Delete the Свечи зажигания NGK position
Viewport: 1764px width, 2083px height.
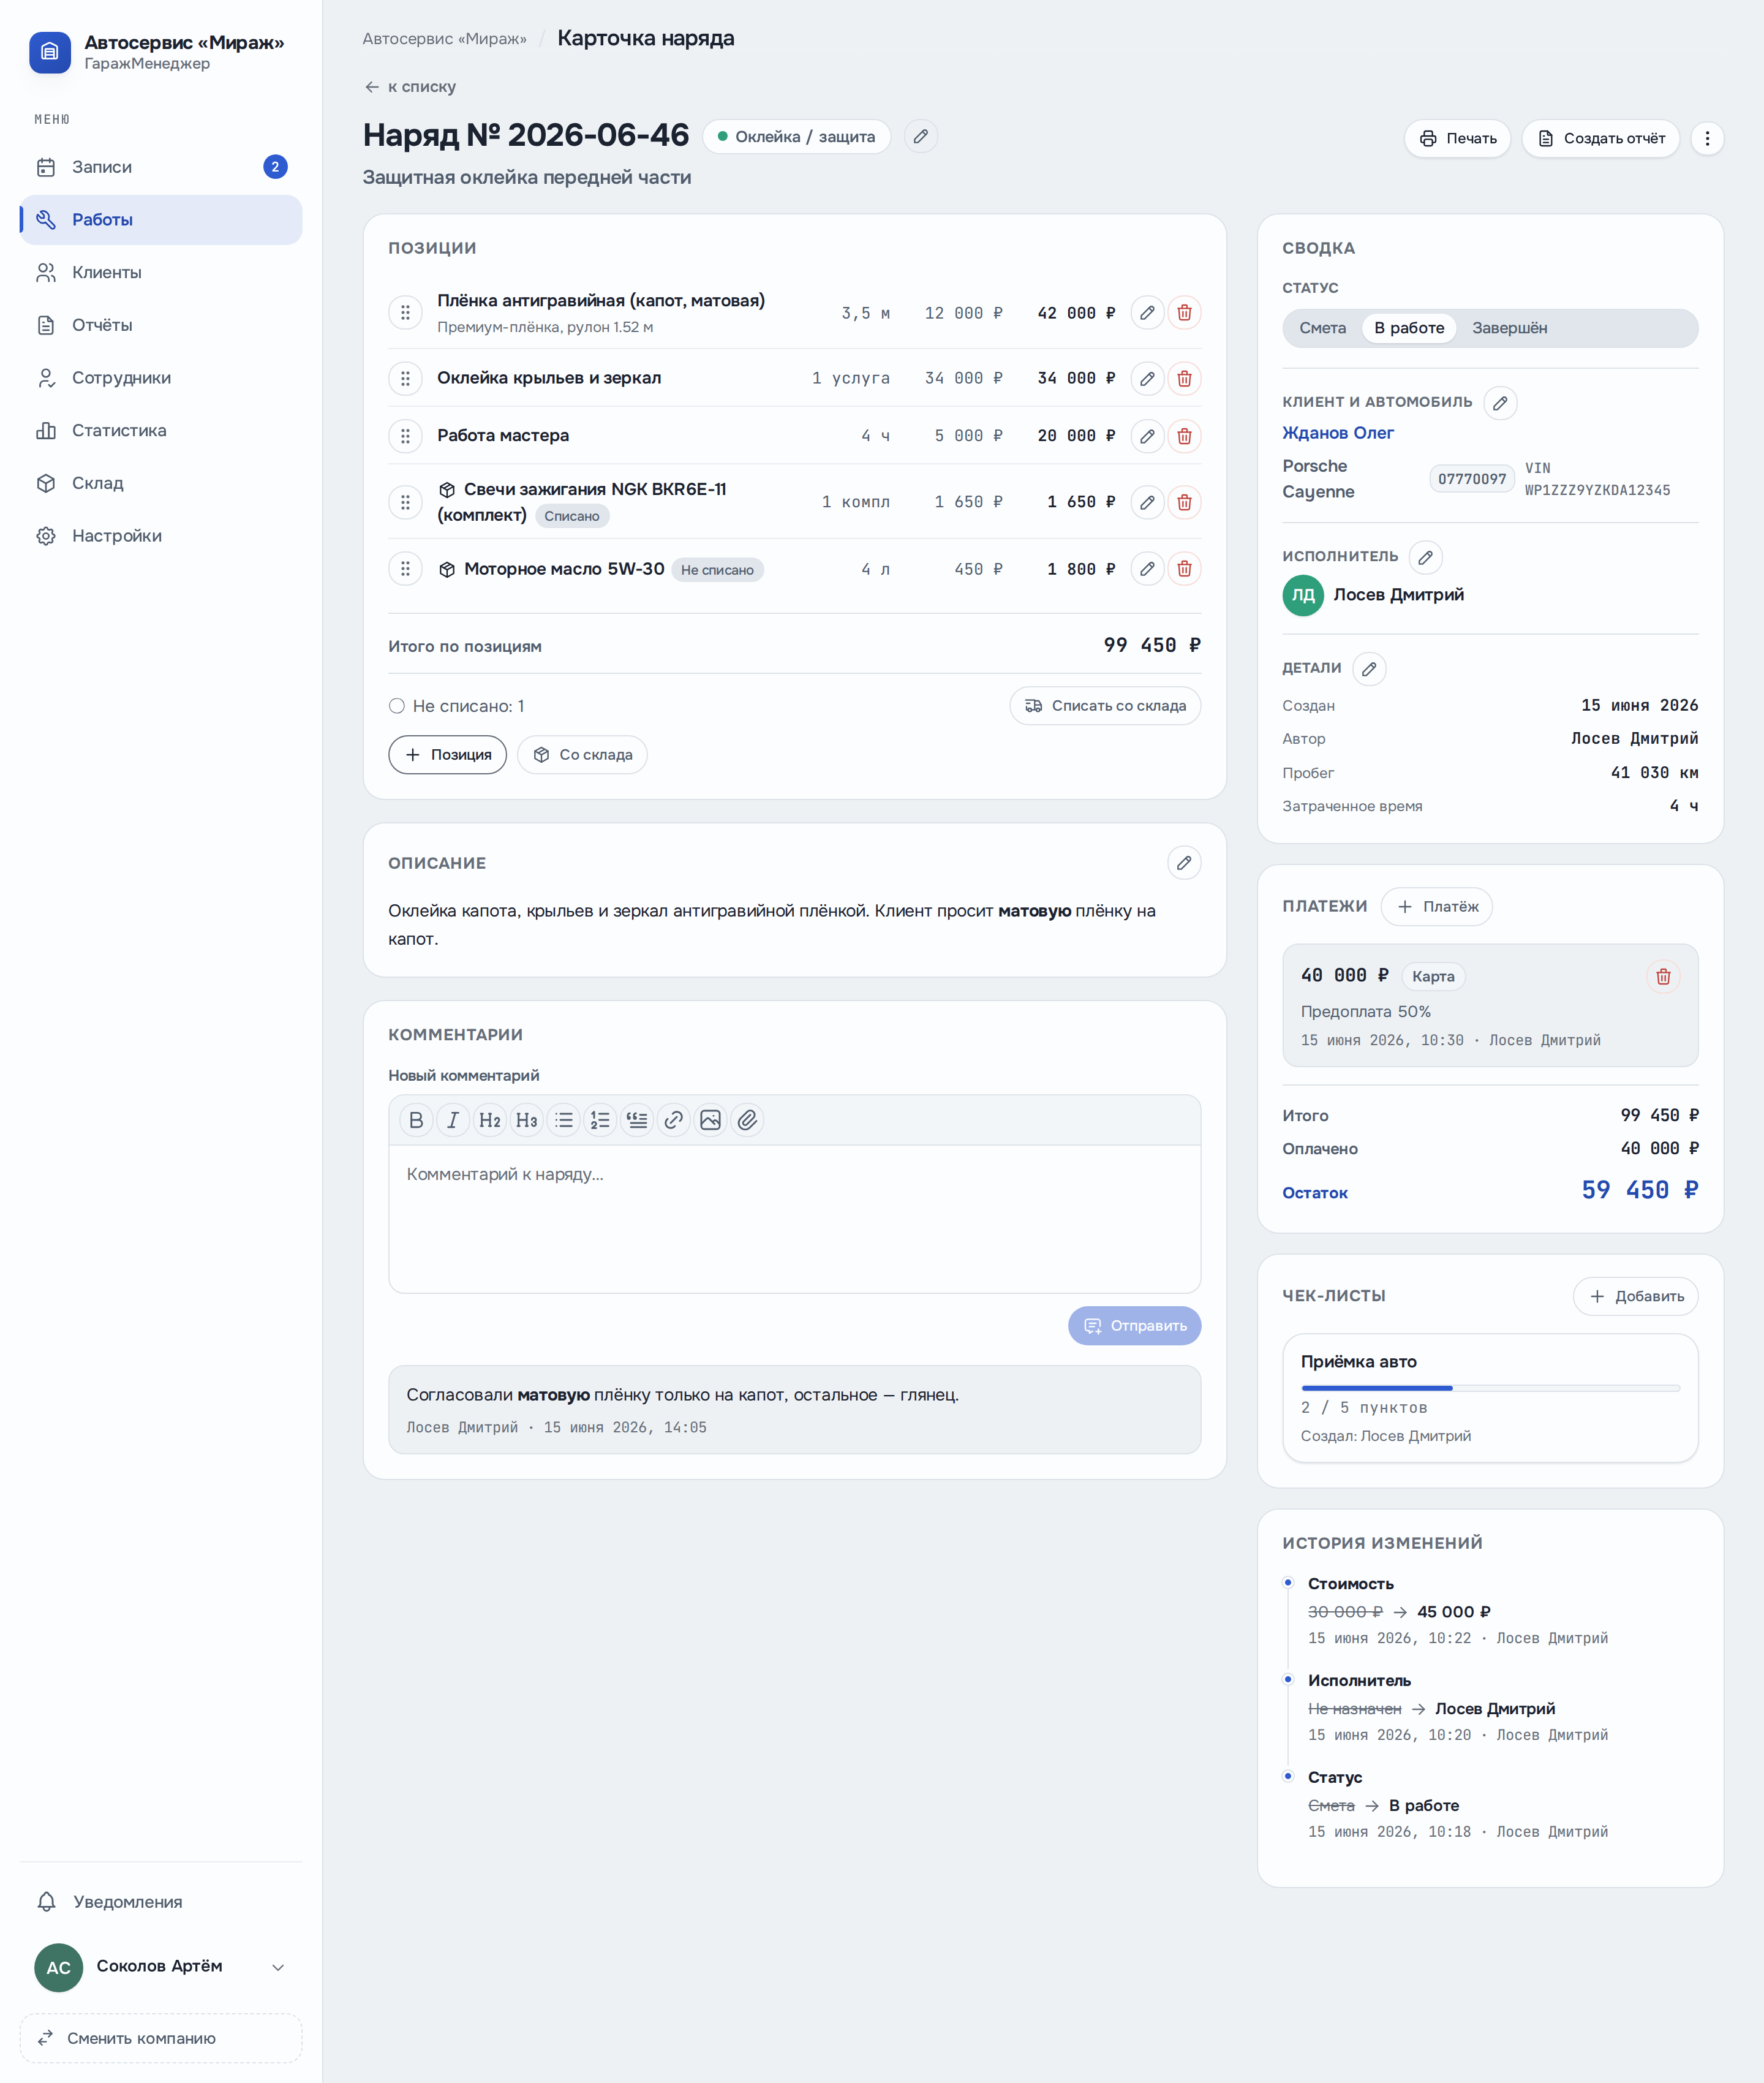[x=1184, y=502]
